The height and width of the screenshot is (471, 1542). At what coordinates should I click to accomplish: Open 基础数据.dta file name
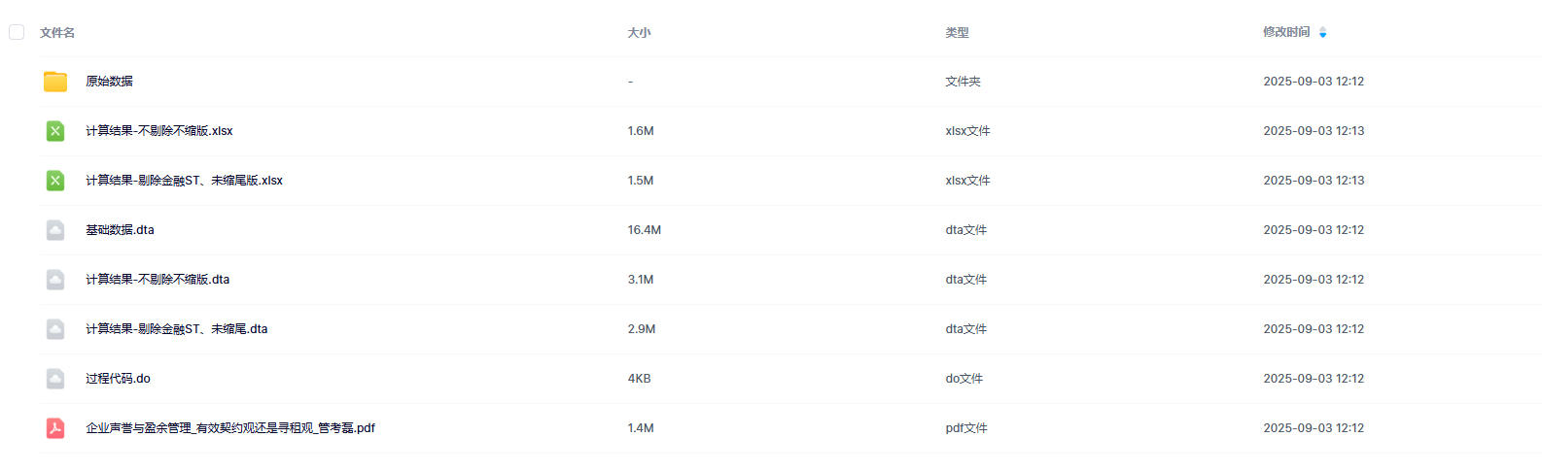click(x=120, y=230)
